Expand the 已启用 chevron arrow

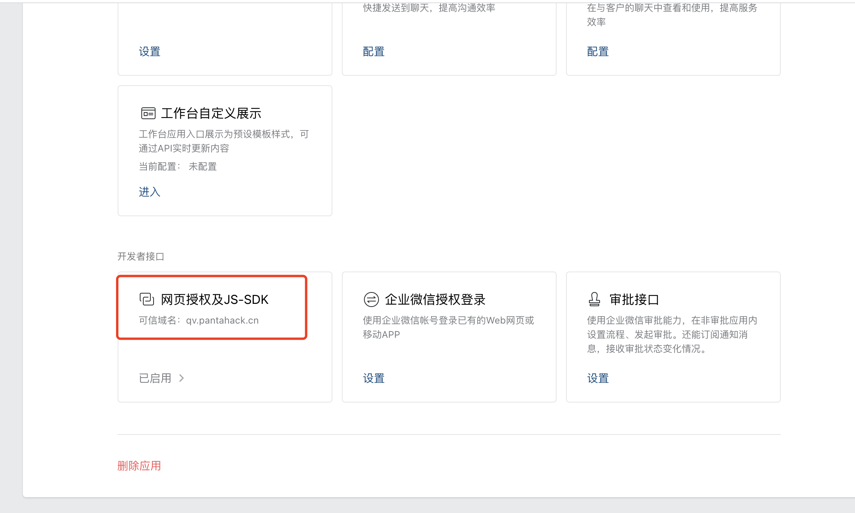click(x=182, y=378)
